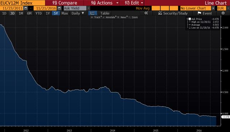The width and height of the screenshot is (230, 132).
Task: Click the 2.000 y-axis label
Action: point(225,28)
